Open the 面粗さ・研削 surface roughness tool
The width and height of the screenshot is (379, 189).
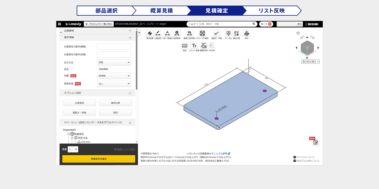(216, 33)
